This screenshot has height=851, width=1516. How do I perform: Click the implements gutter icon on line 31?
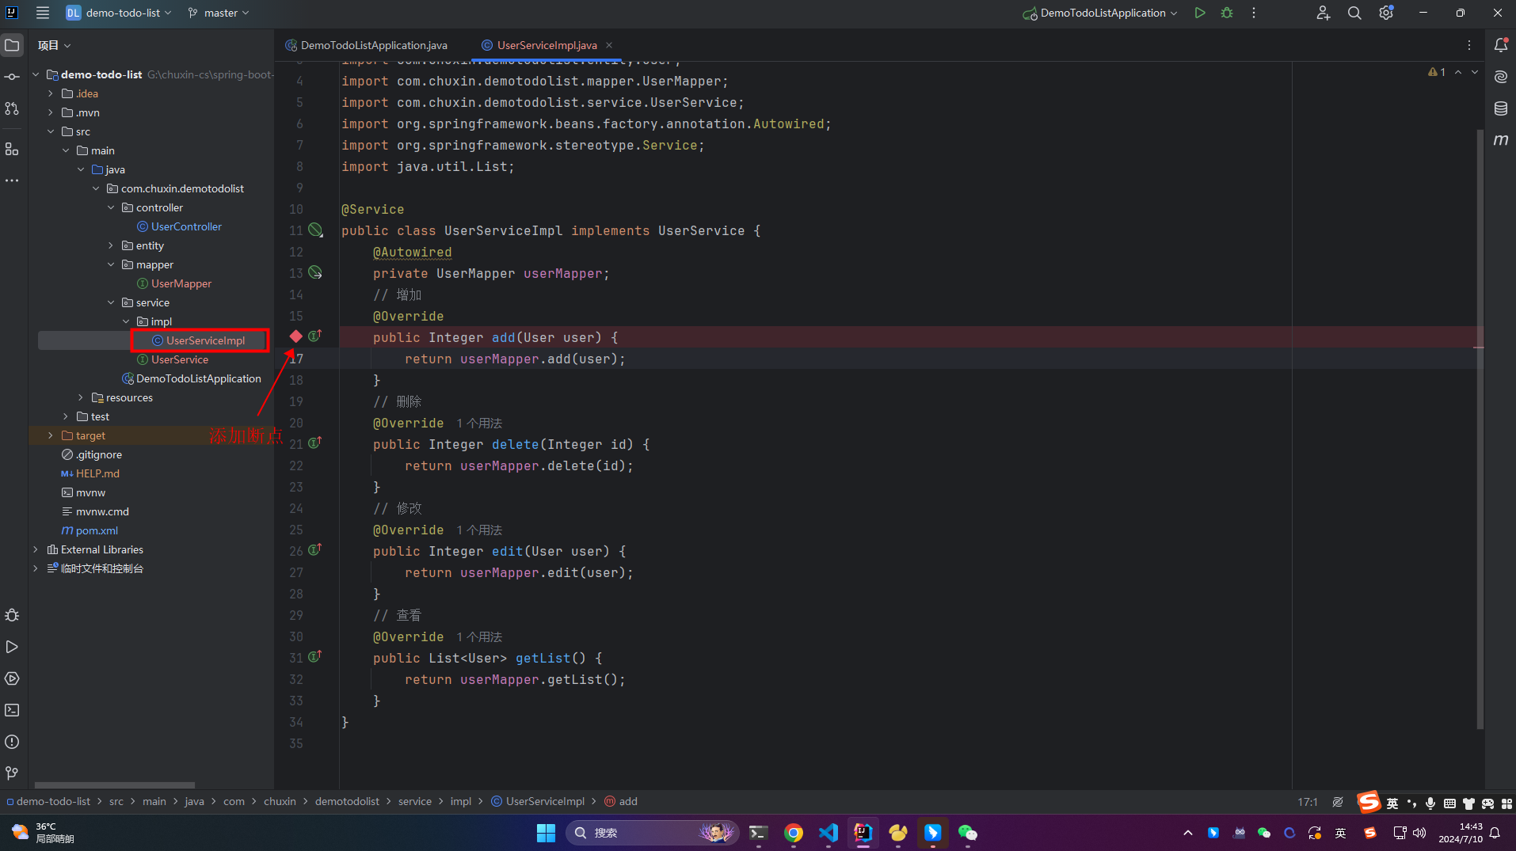pyautogui.click(x=315, y=657)
